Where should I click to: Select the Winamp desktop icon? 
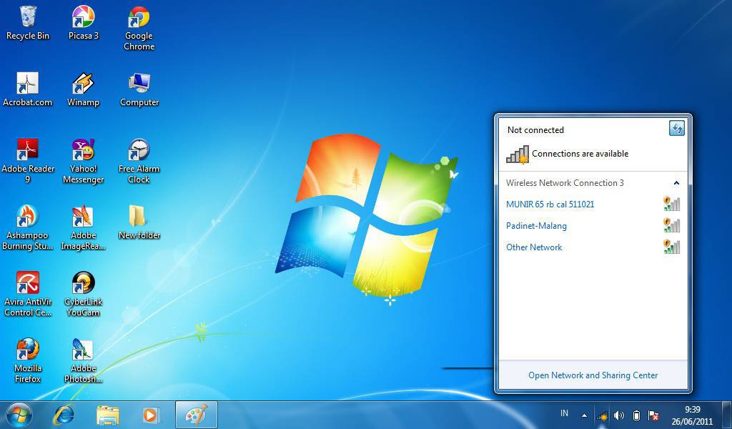pyautogui.click(x=84, y=89)
